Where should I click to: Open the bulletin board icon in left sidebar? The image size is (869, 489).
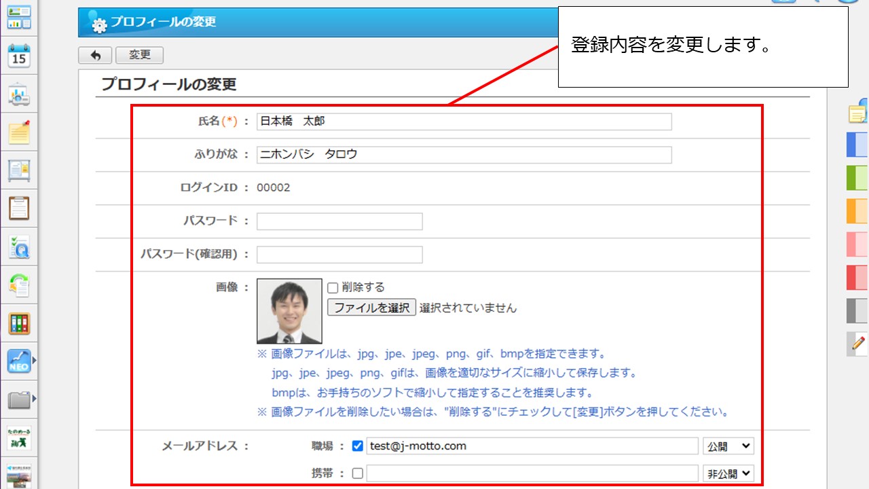(19, 170)
